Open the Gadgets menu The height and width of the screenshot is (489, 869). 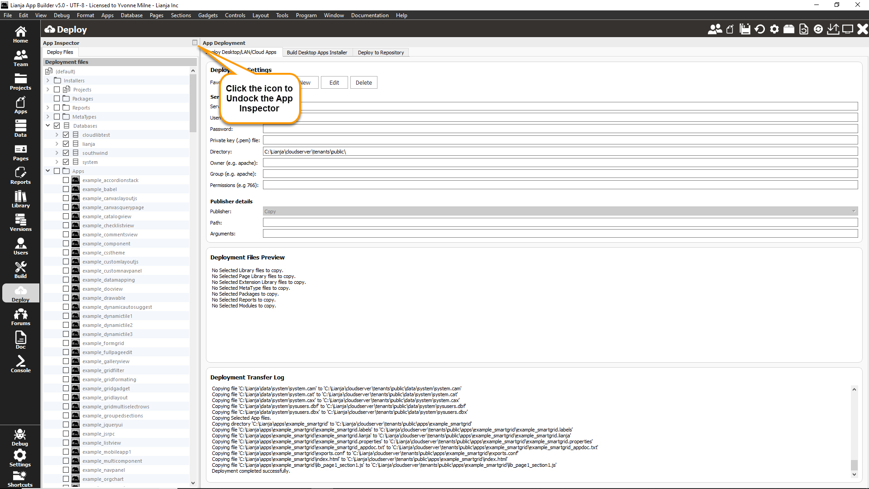[x=208, y=15]
